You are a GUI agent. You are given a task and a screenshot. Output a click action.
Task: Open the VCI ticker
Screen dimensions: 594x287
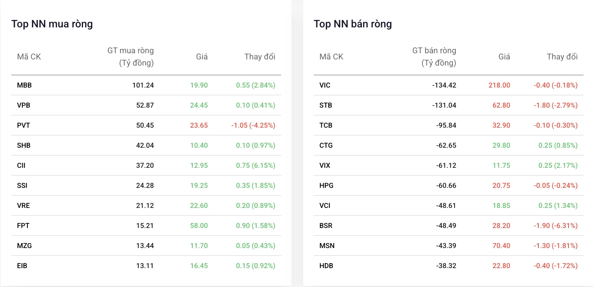pyautogui.click(x=325, y=206)
